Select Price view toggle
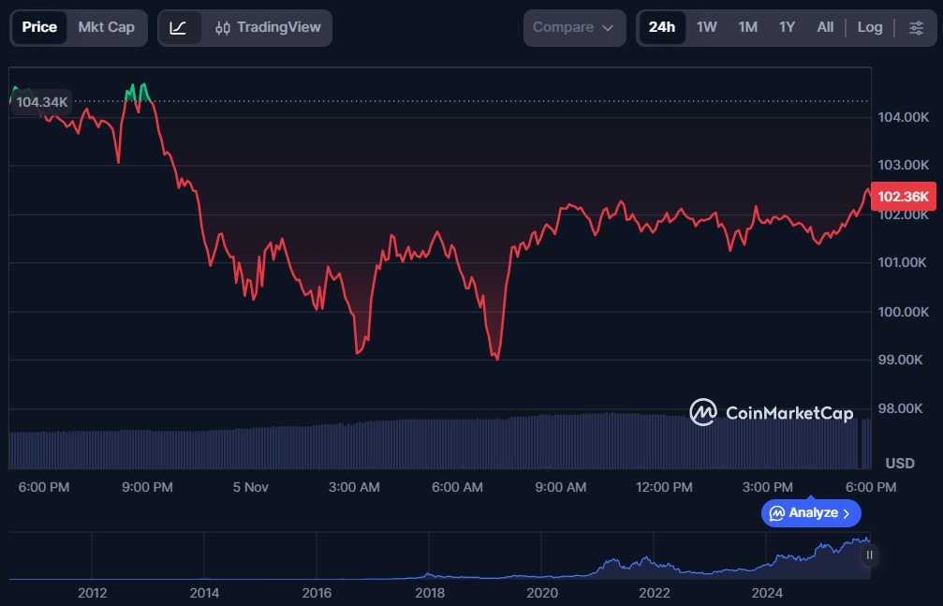Image resolution: width=943 pixels, height=606 pixels. click(x=39, y=28)
